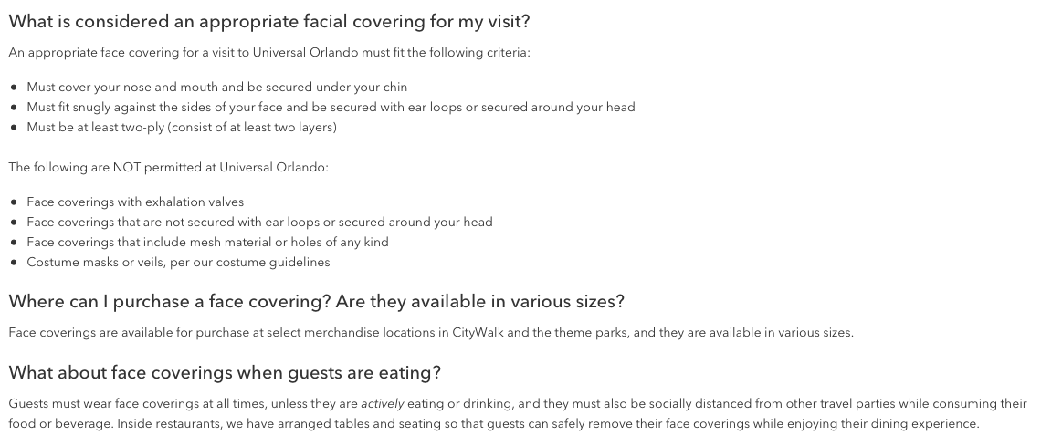Screen dimensions: 1041x446
Task: Click the bullet about ear loops fit
Action: 331,108
